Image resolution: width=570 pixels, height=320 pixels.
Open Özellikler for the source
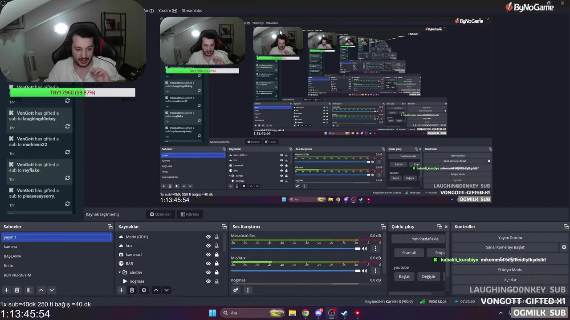pos(160,214)
